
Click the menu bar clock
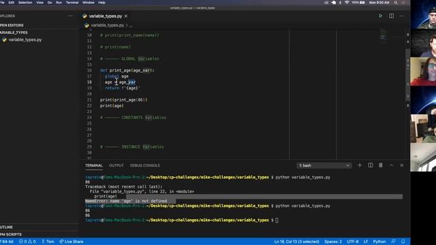(x=379, y=3)
